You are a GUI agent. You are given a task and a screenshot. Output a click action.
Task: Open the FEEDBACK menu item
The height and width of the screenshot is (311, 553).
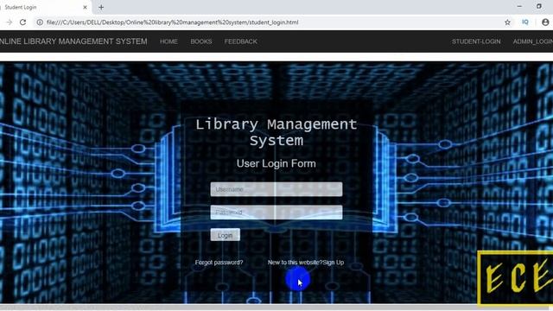coord(240,41)
